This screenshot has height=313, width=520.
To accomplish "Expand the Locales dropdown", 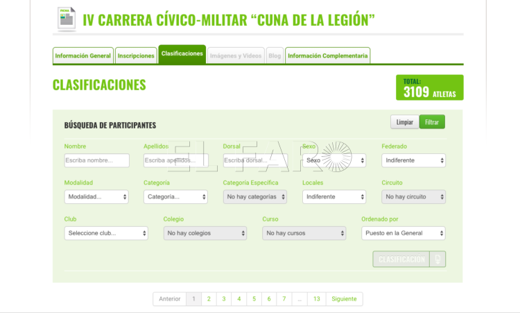I will [334, 196].
